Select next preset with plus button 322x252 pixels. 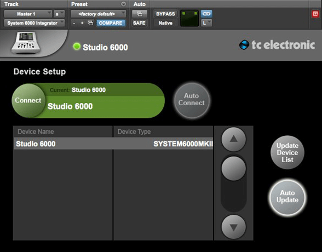tap(82, 23)
